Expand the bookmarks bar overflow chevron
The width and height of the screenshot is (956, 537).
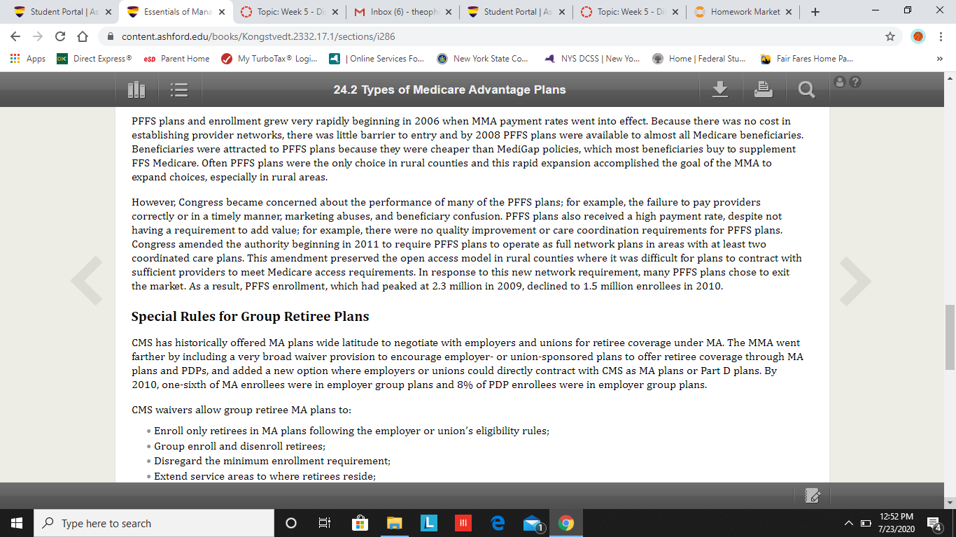point(939,59)
